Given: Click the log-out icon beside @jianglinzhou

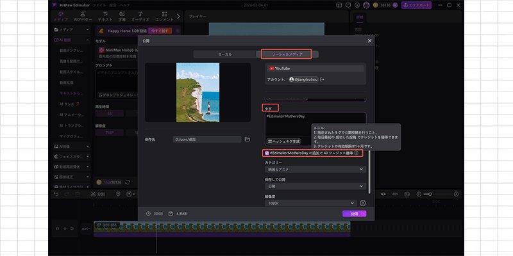Looking at the screenshot, I should [323, 79].
